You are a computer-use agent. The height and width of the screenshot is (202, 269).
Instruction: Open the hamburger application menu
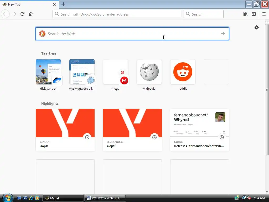point(264,14)
